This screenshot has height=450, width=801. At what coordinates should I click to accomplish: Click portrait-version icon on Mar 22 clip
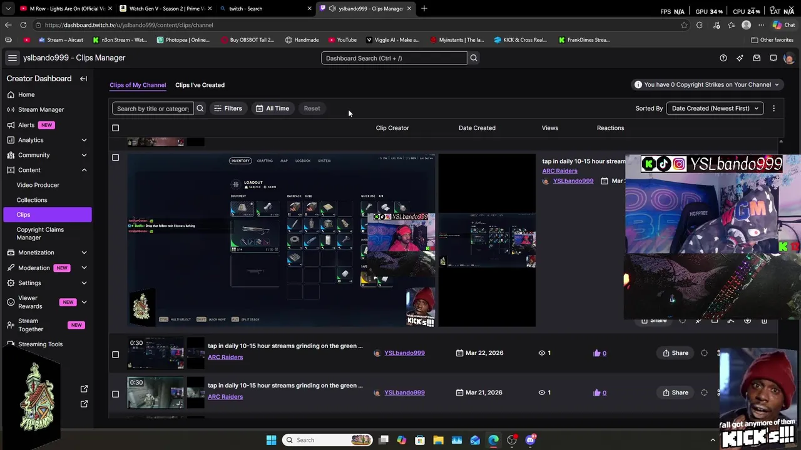tap(704, 353)
